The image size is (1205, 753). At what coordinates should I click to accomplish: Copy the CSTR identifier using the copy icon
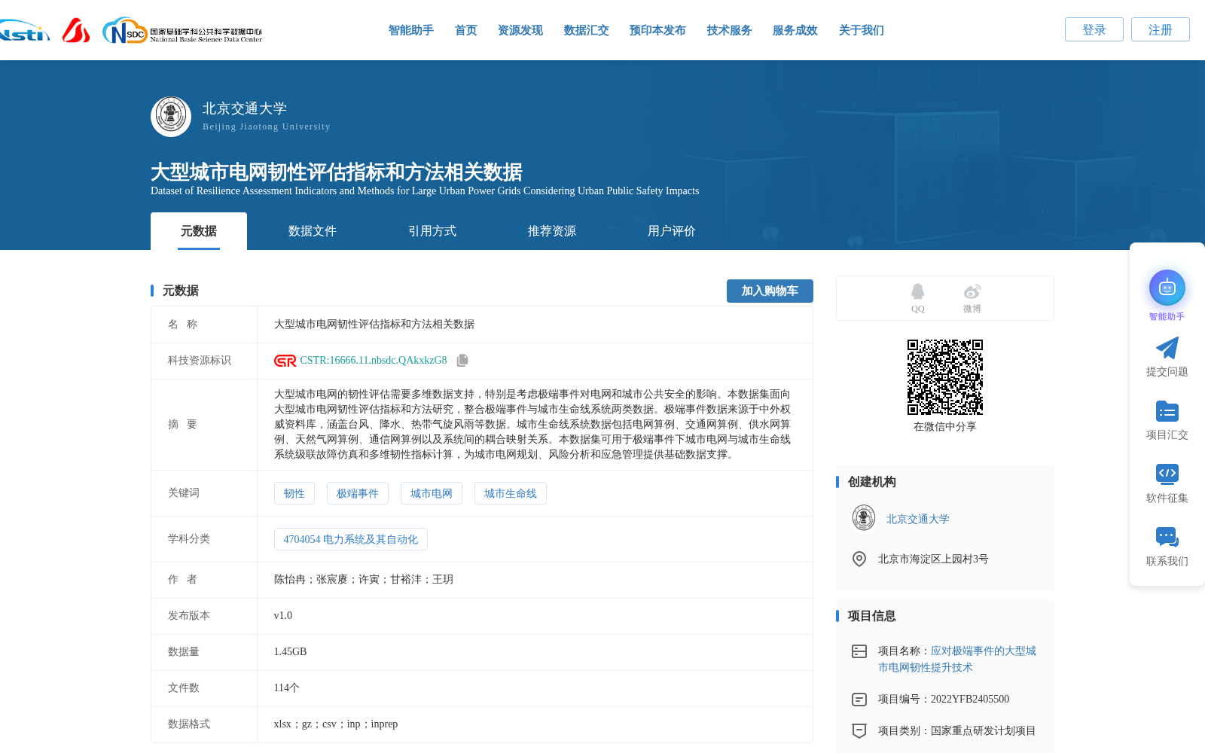[462, 361]
